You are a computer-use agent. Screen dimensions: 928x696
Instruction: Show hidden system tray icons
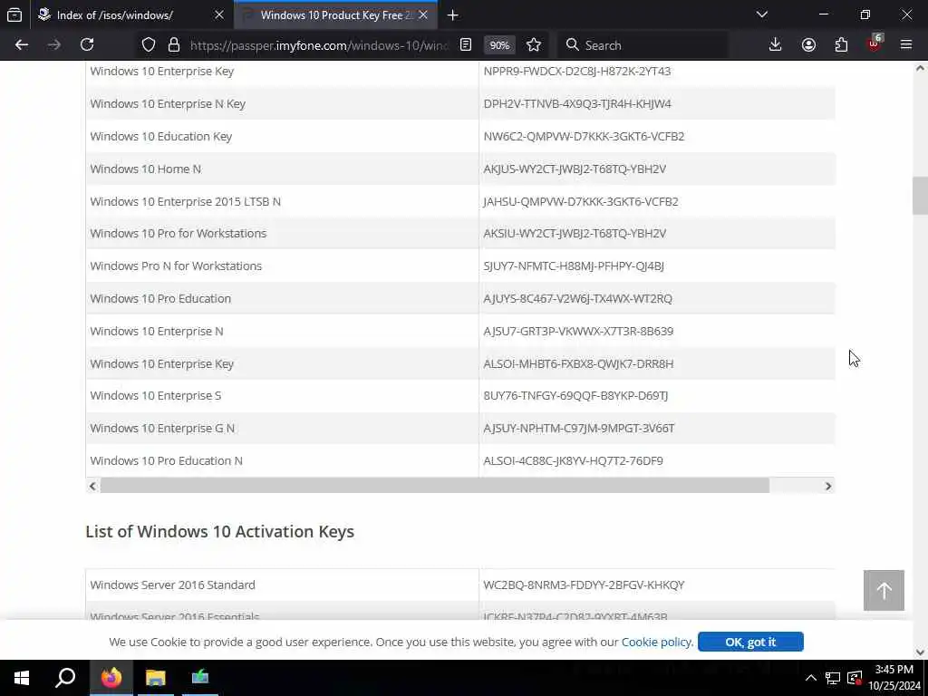[811, 678]
